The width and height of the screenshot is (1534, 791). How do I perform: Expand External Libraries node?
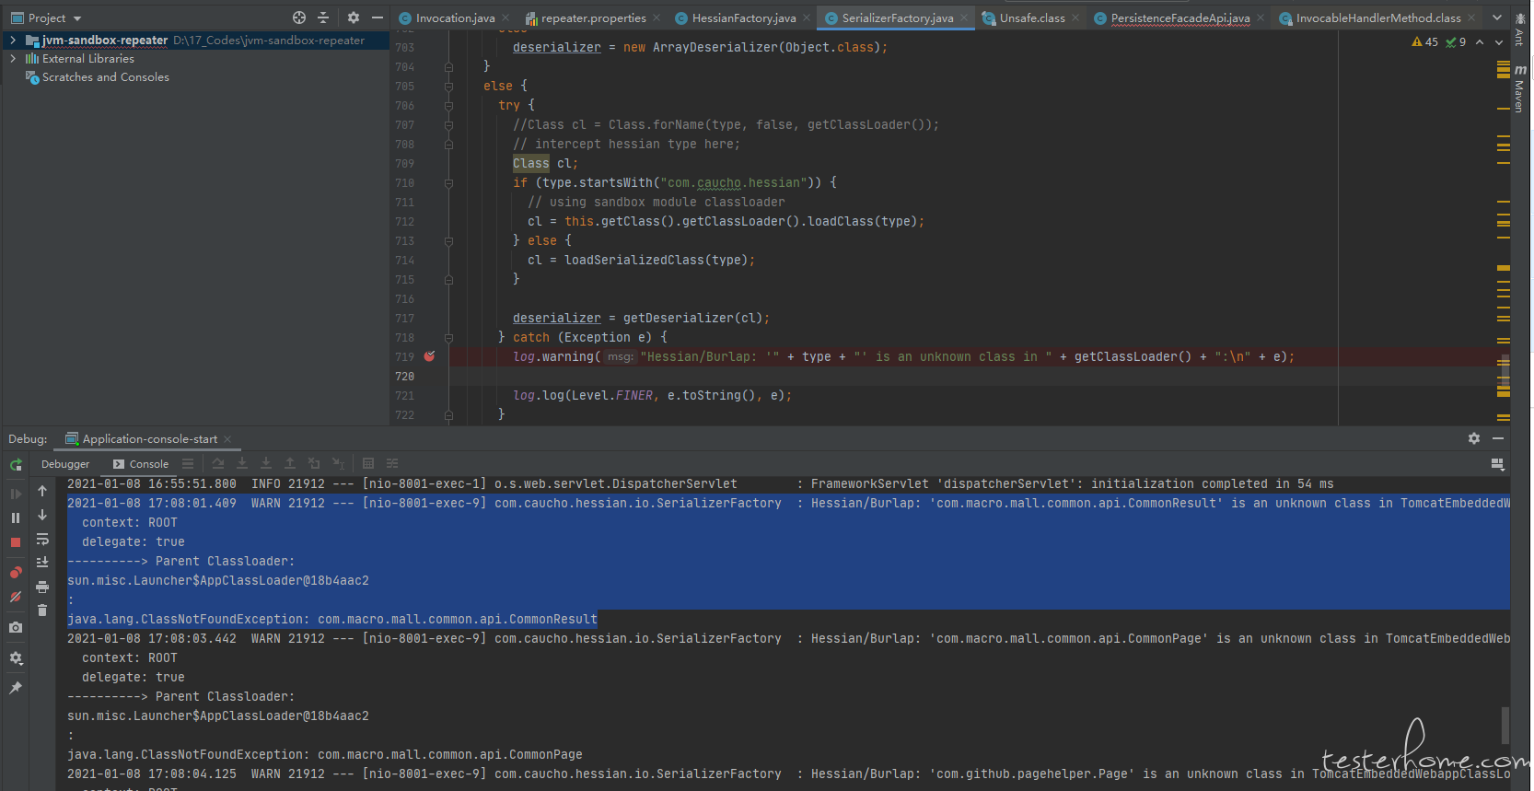[x=13, y=59]
